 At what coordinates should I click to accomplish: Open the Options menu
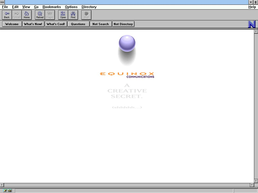pyautogui.click(x=71, y=7)
